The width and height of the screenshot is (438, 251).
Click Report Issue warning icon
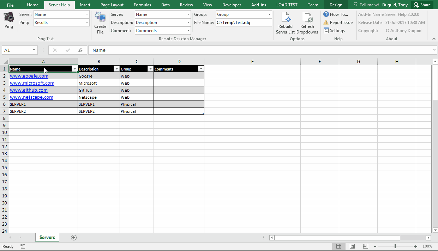point(326,23)
